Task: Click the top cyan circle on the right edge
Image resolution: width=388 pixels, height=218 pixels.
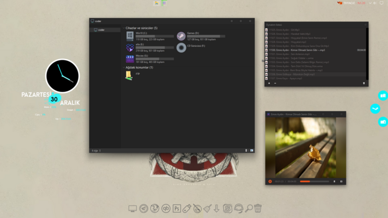Action: (383, 95)
